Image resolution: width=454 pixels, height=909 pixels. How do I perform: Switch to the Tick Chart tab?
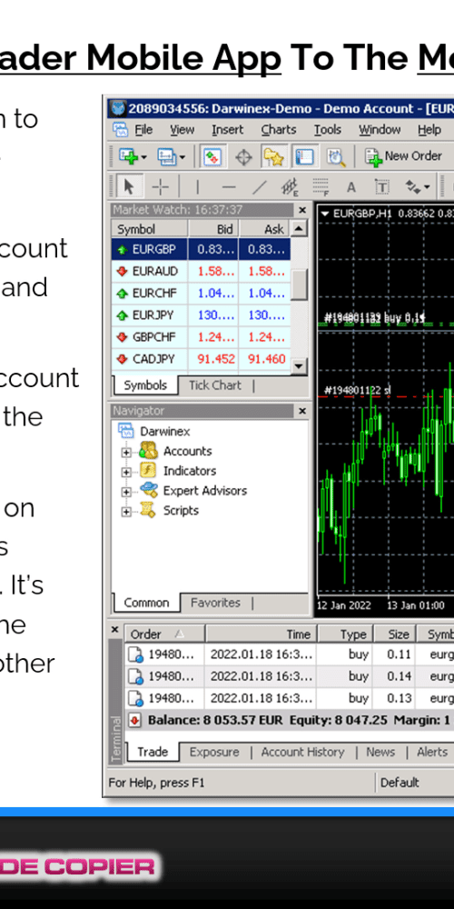[214, 385]
